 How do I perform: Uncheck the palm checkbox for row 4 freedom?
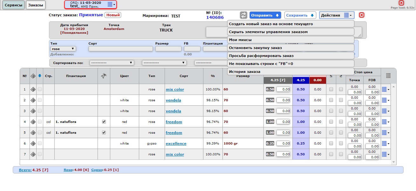(x=104, y=122)
